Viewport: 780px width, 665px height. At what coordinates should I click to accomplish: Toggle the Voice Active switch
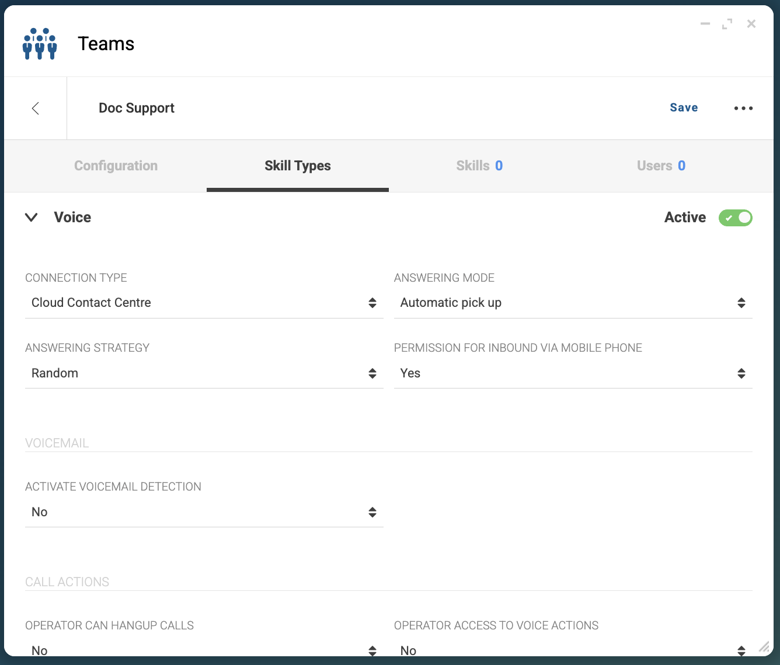click(735, 218)
